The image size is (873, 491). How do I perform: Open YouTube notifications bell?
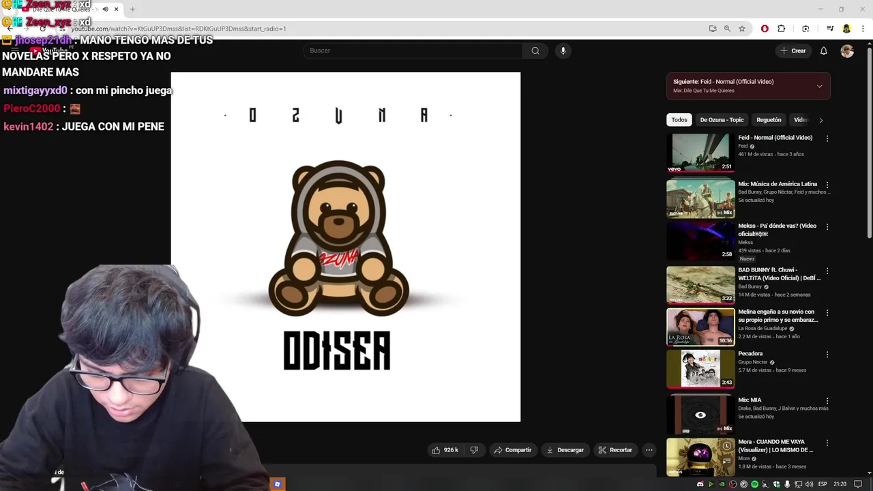(823, 51)
